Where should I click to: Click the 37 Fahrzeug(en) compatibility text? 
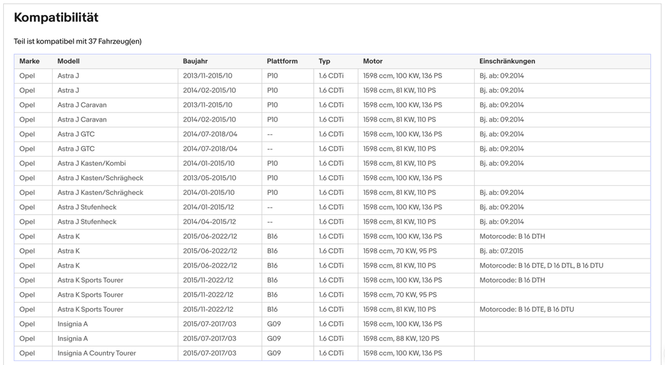pos(114,42)
